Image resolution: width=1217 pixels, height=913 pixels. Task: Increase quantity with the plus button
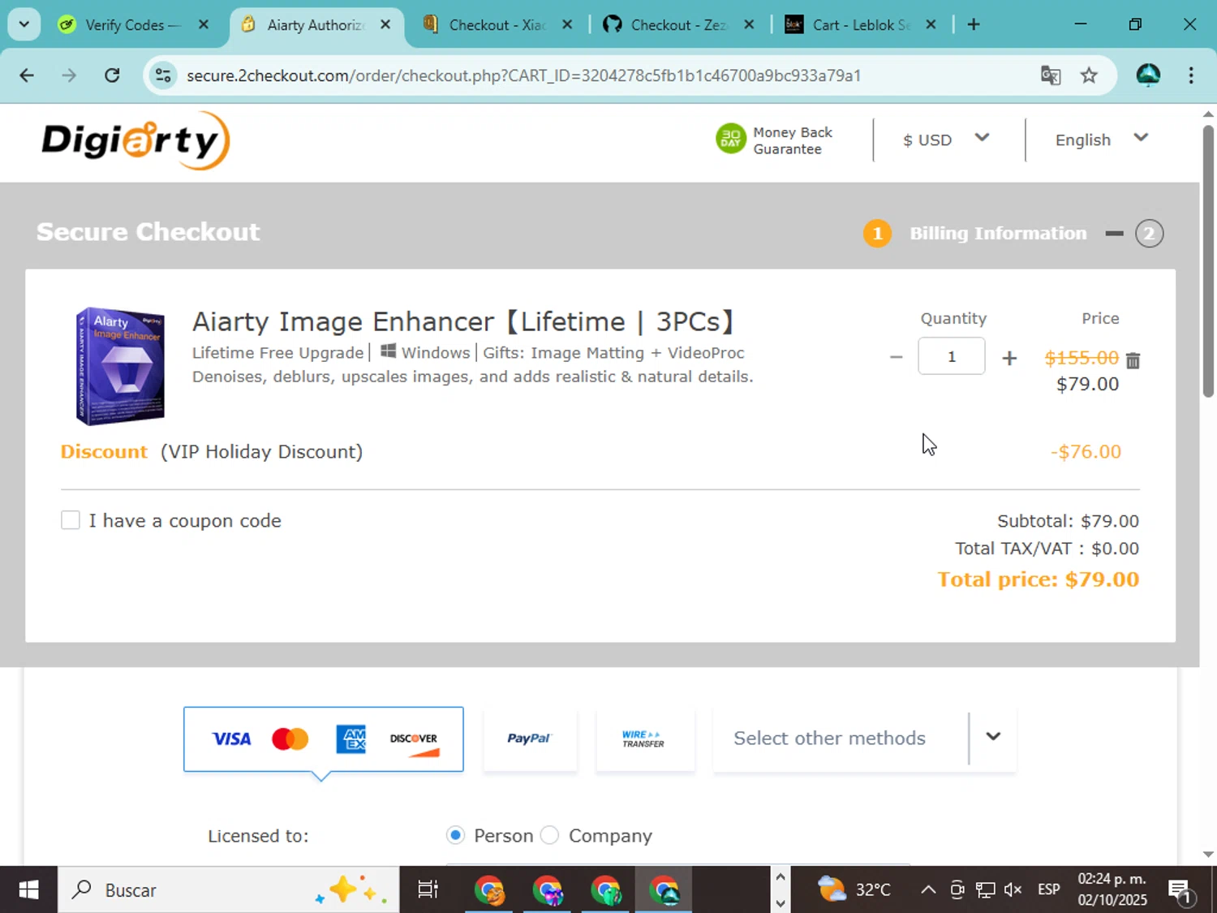click(1009, 358)
